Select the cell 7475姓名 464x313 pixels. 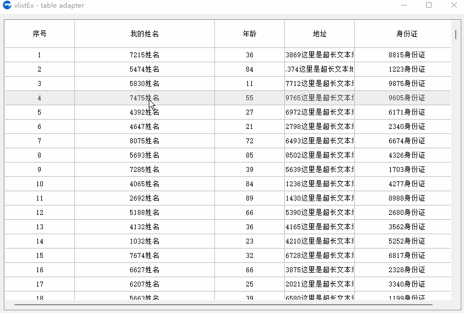tap(145, 98)
